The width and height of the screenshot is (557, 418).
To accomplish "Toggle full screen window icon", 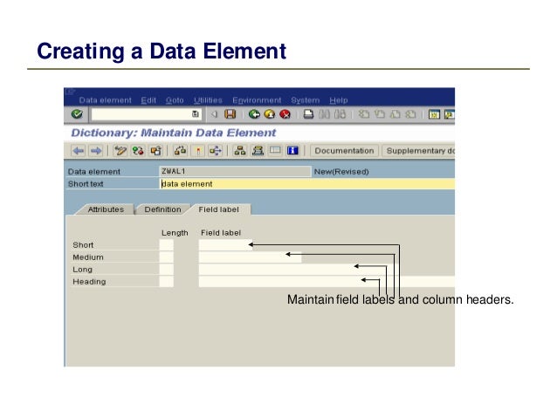I will pos(275,150).
